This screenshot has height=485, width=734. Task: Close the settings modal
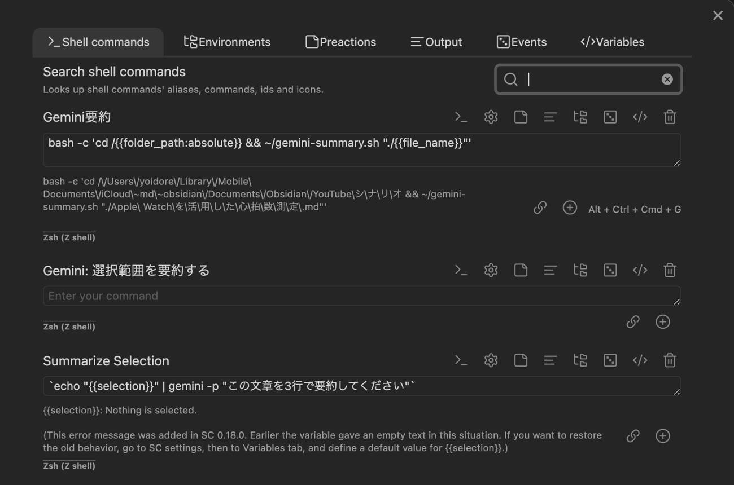tap(718, 16)
